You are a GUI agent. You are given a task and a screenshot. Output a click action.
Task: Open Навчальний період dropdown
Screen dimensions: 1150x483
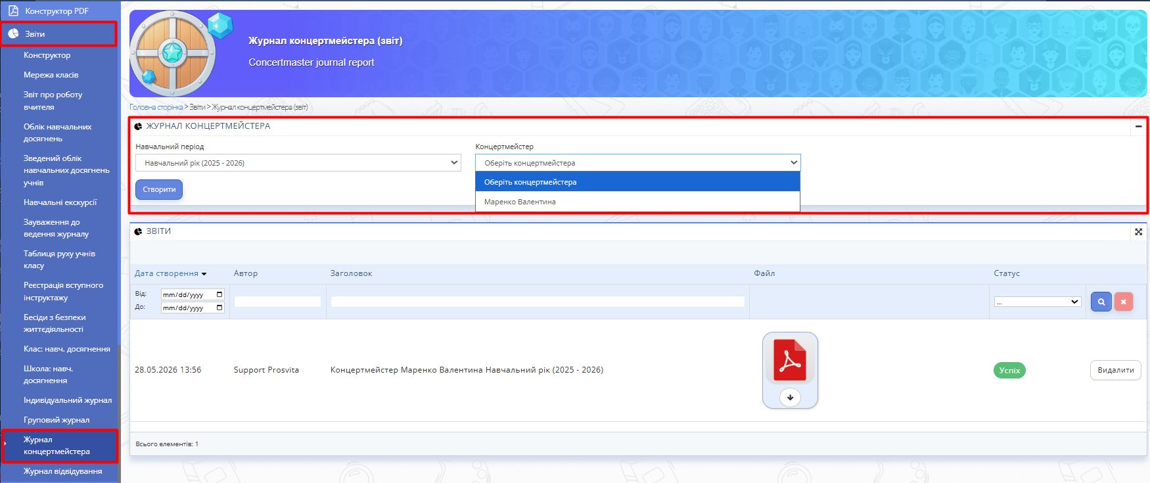pos(298,163)
